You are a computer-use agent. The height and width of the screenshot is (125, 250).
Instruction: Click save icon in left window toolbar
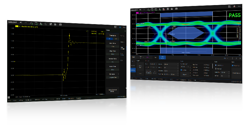coord(51,24)
